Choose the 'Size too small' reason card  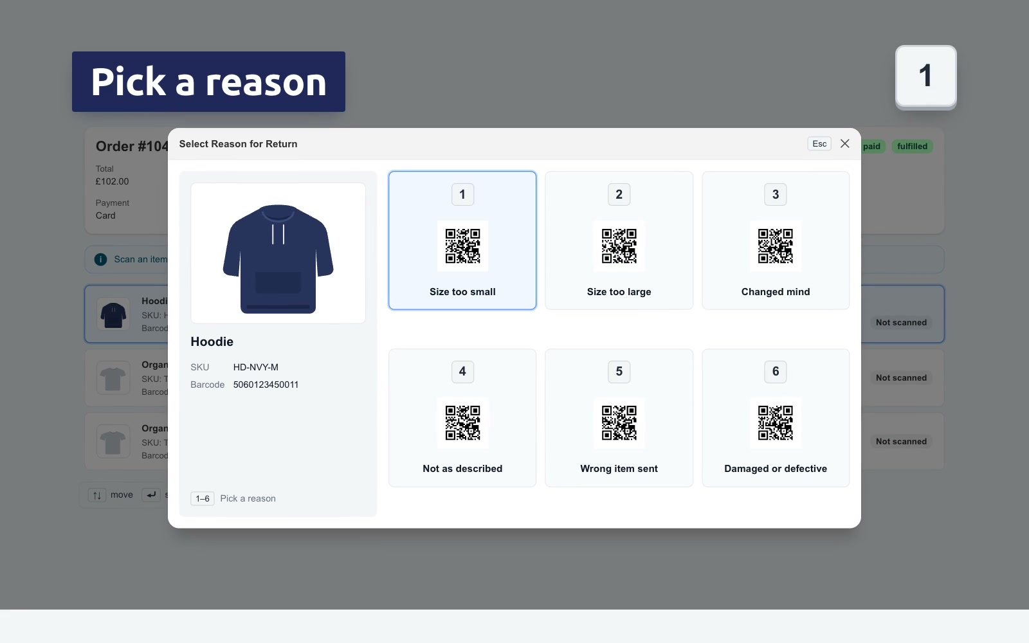coord(462,240)
